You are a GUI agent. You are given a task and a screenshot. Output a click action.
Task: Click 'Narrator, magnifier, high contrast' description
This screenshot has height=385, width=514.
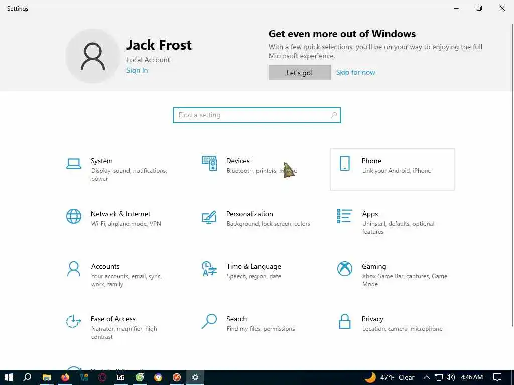tap(124, 333)
